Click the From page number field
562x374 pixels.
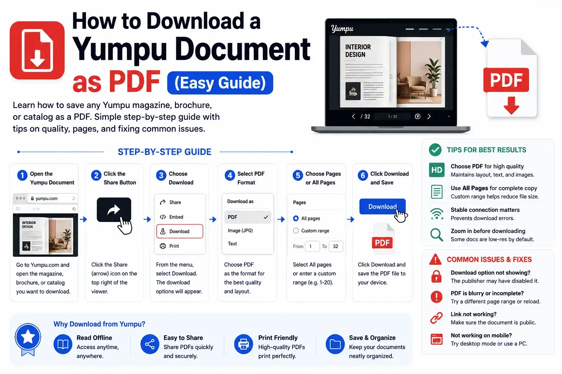(312, 247)
